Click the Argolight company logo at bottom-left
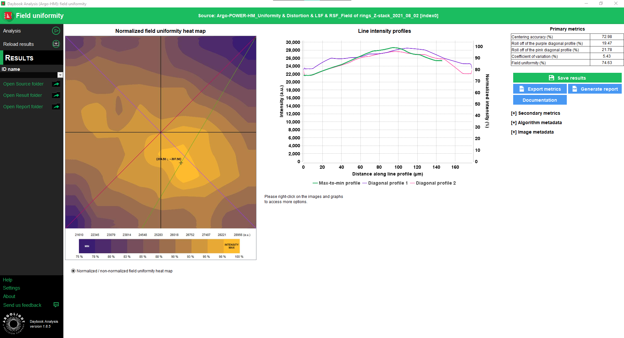 [14, 323]
